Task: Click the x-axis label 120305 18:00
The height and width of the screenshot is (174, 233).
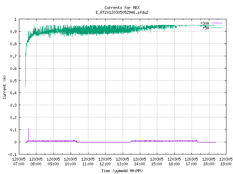Action: click(209, 161)
